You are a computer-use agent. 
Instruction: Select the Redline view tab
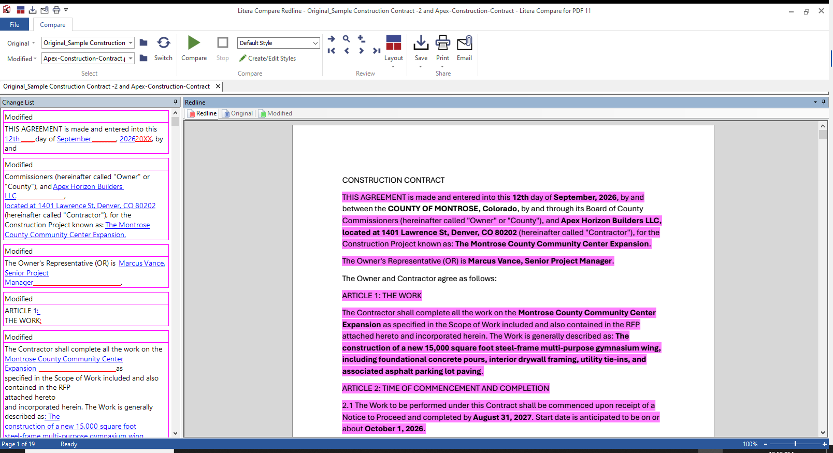[203, 113]
